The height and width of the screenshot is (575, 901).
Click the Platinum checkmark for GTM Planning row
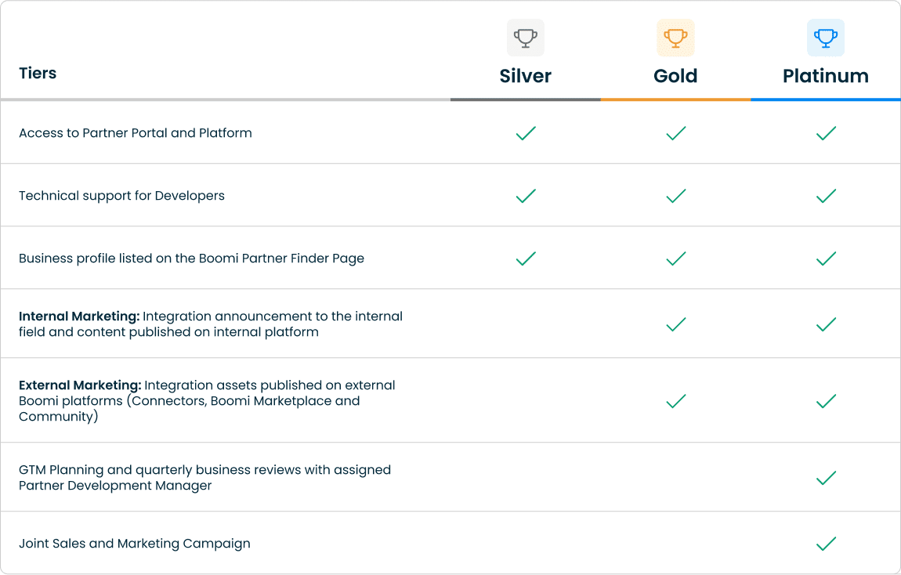pos(826,478)
